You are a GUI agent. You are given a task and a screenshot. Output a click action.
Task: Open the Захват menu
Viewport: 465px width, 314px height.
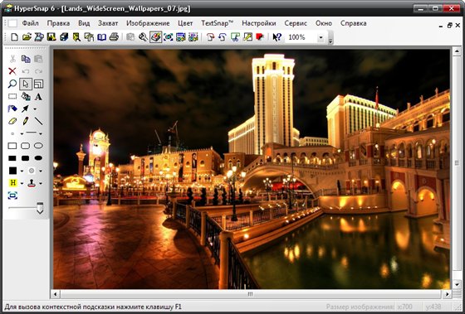pyautogui.click(x=108, y=23)
